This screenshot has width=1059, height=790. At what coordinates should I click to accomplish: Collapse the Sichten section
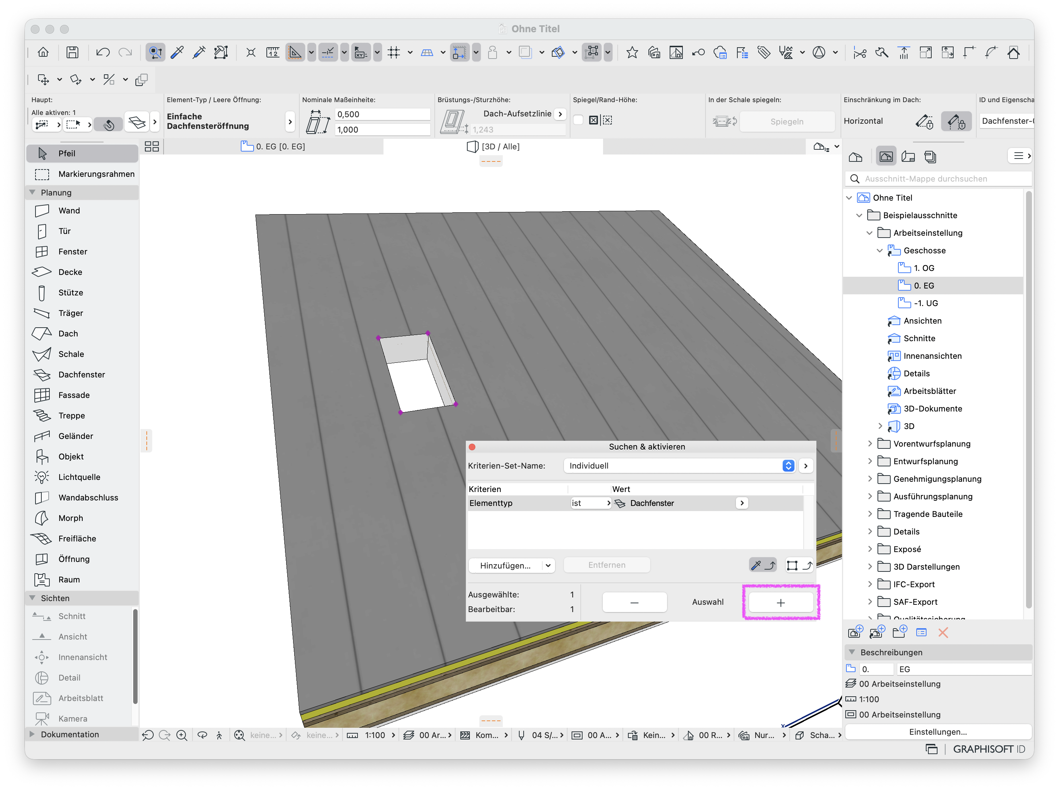pos(33,598)
